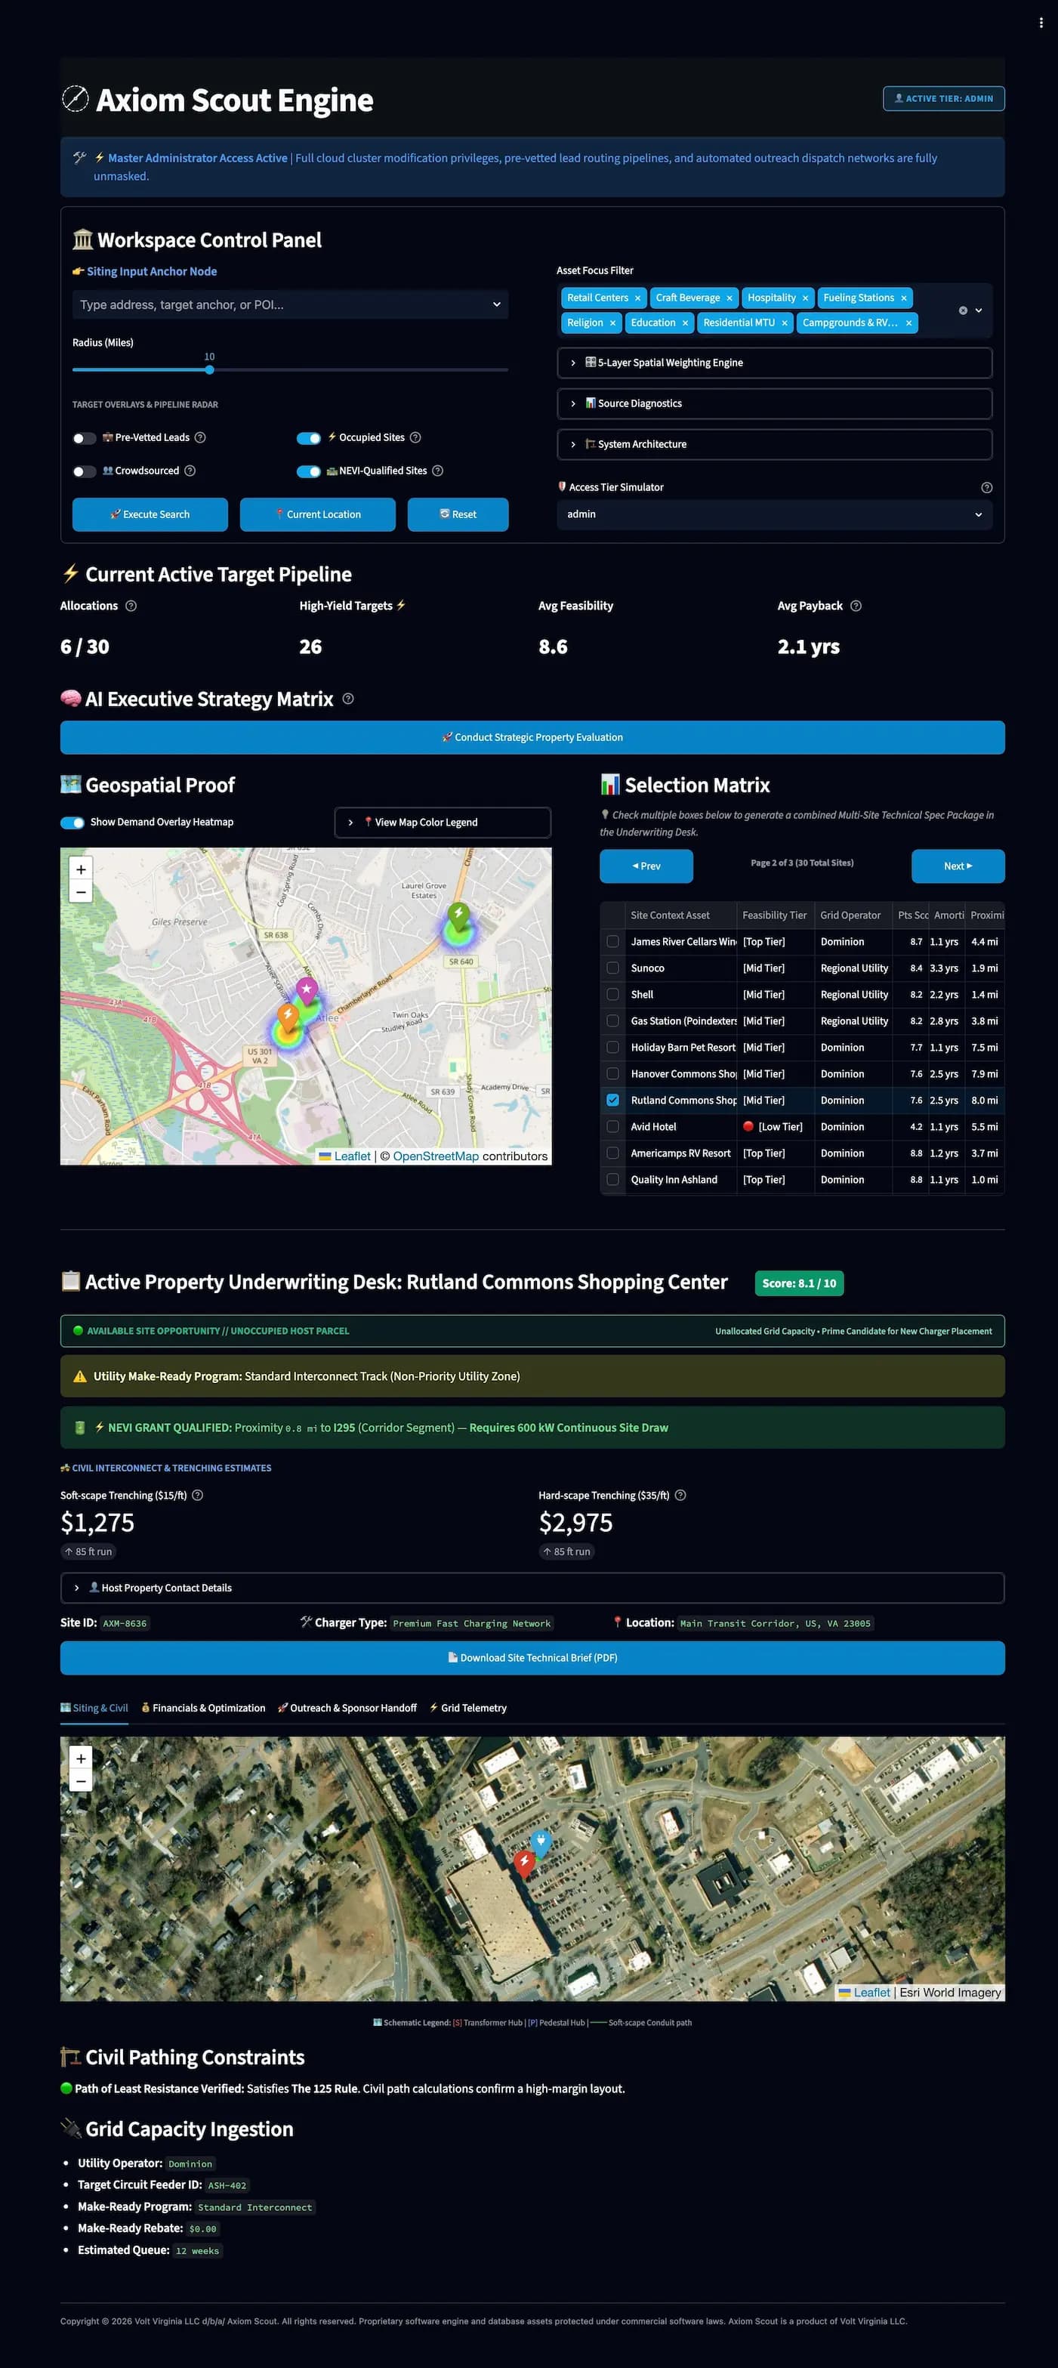Open help icon next to Pre-Vetted Leads
The image size is (1058, 2368).
tap(200, 437)
